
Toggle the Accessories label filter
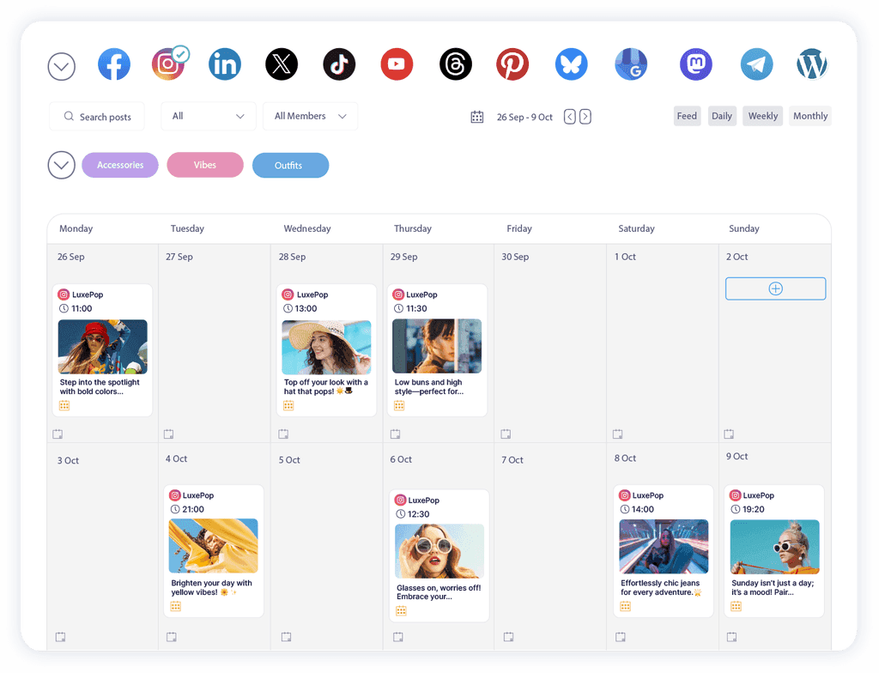119,165
